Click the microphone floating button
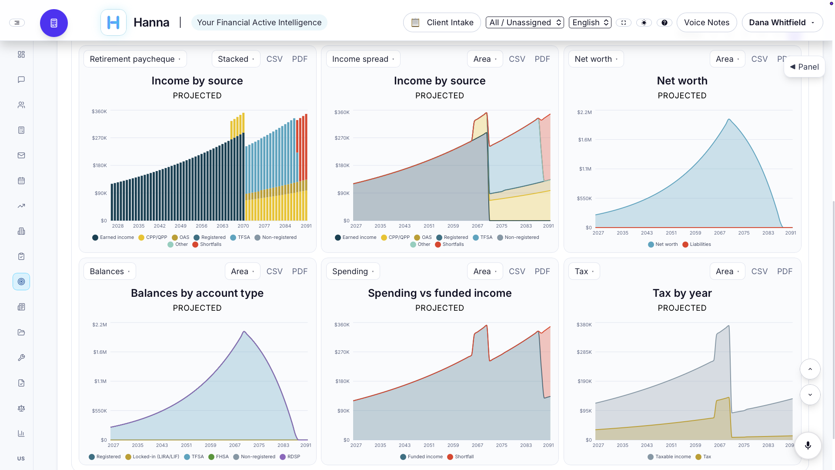 pos(808,445)
